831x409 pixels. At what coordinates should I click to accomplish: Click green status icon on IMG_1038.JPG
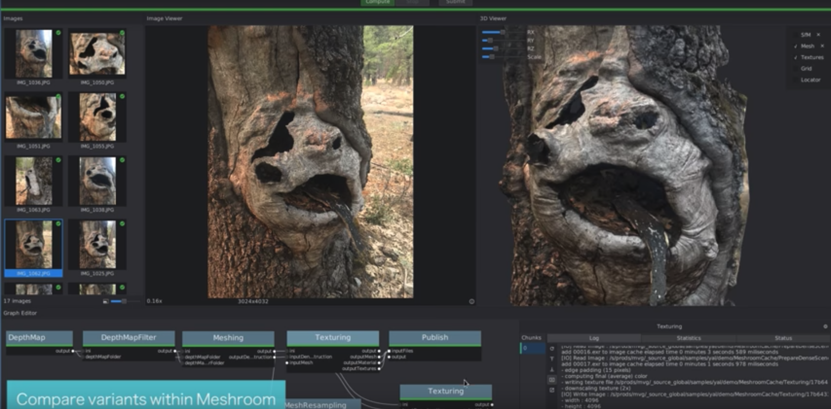coord(122,160)
